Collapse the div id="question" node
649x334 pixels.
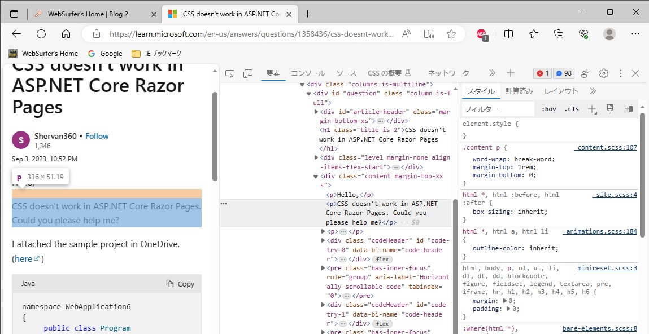tap(309, 94)
